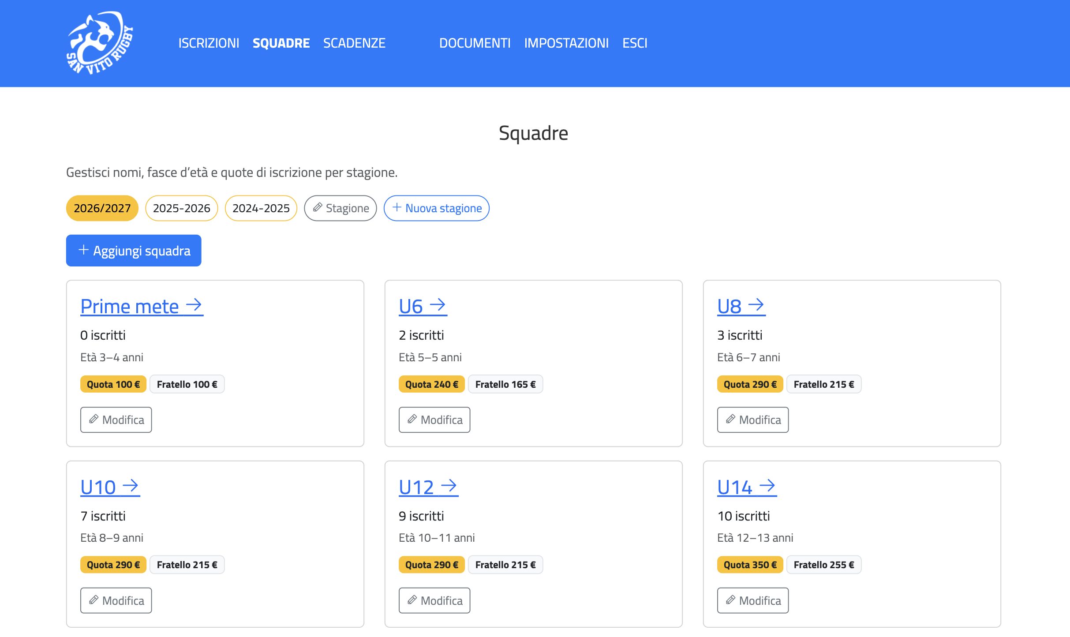The width and height of the screenshot is (1070, 637).
Task: Click the Fratello 100 € badge
Action: tap(187, 384)
